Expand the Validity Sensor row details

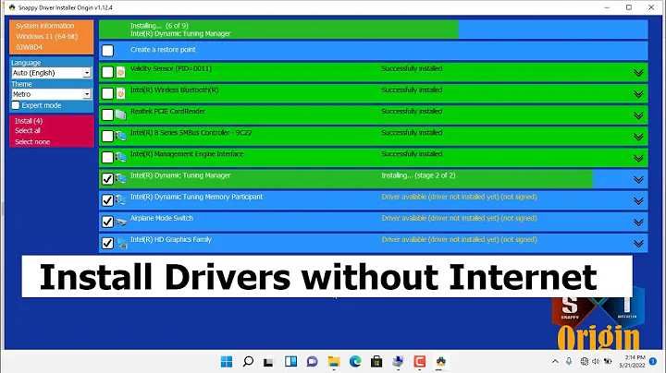(638, 73)
